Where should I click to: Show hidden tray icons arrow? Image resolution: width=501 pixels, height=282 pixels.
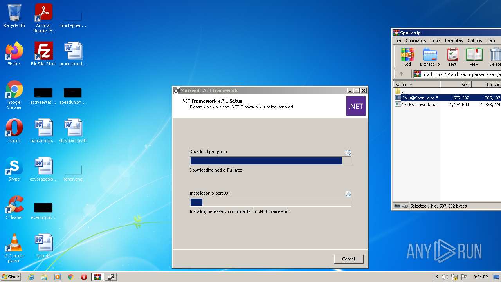437,277
